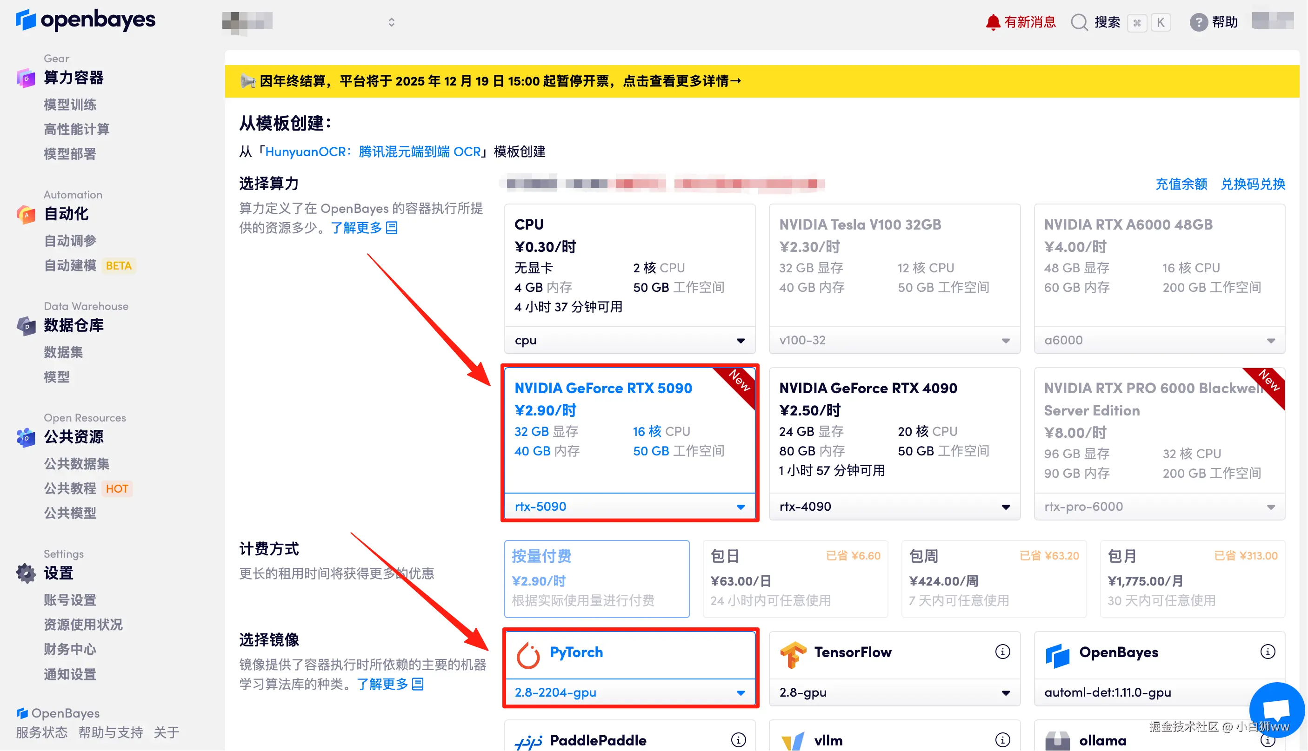This screenshot has width=1308, height=751.
Task: Click the 充值余额 link
Action: tap(1181, 184)
